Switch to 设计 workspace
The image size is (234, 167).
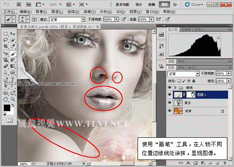[x=138, y=4]
